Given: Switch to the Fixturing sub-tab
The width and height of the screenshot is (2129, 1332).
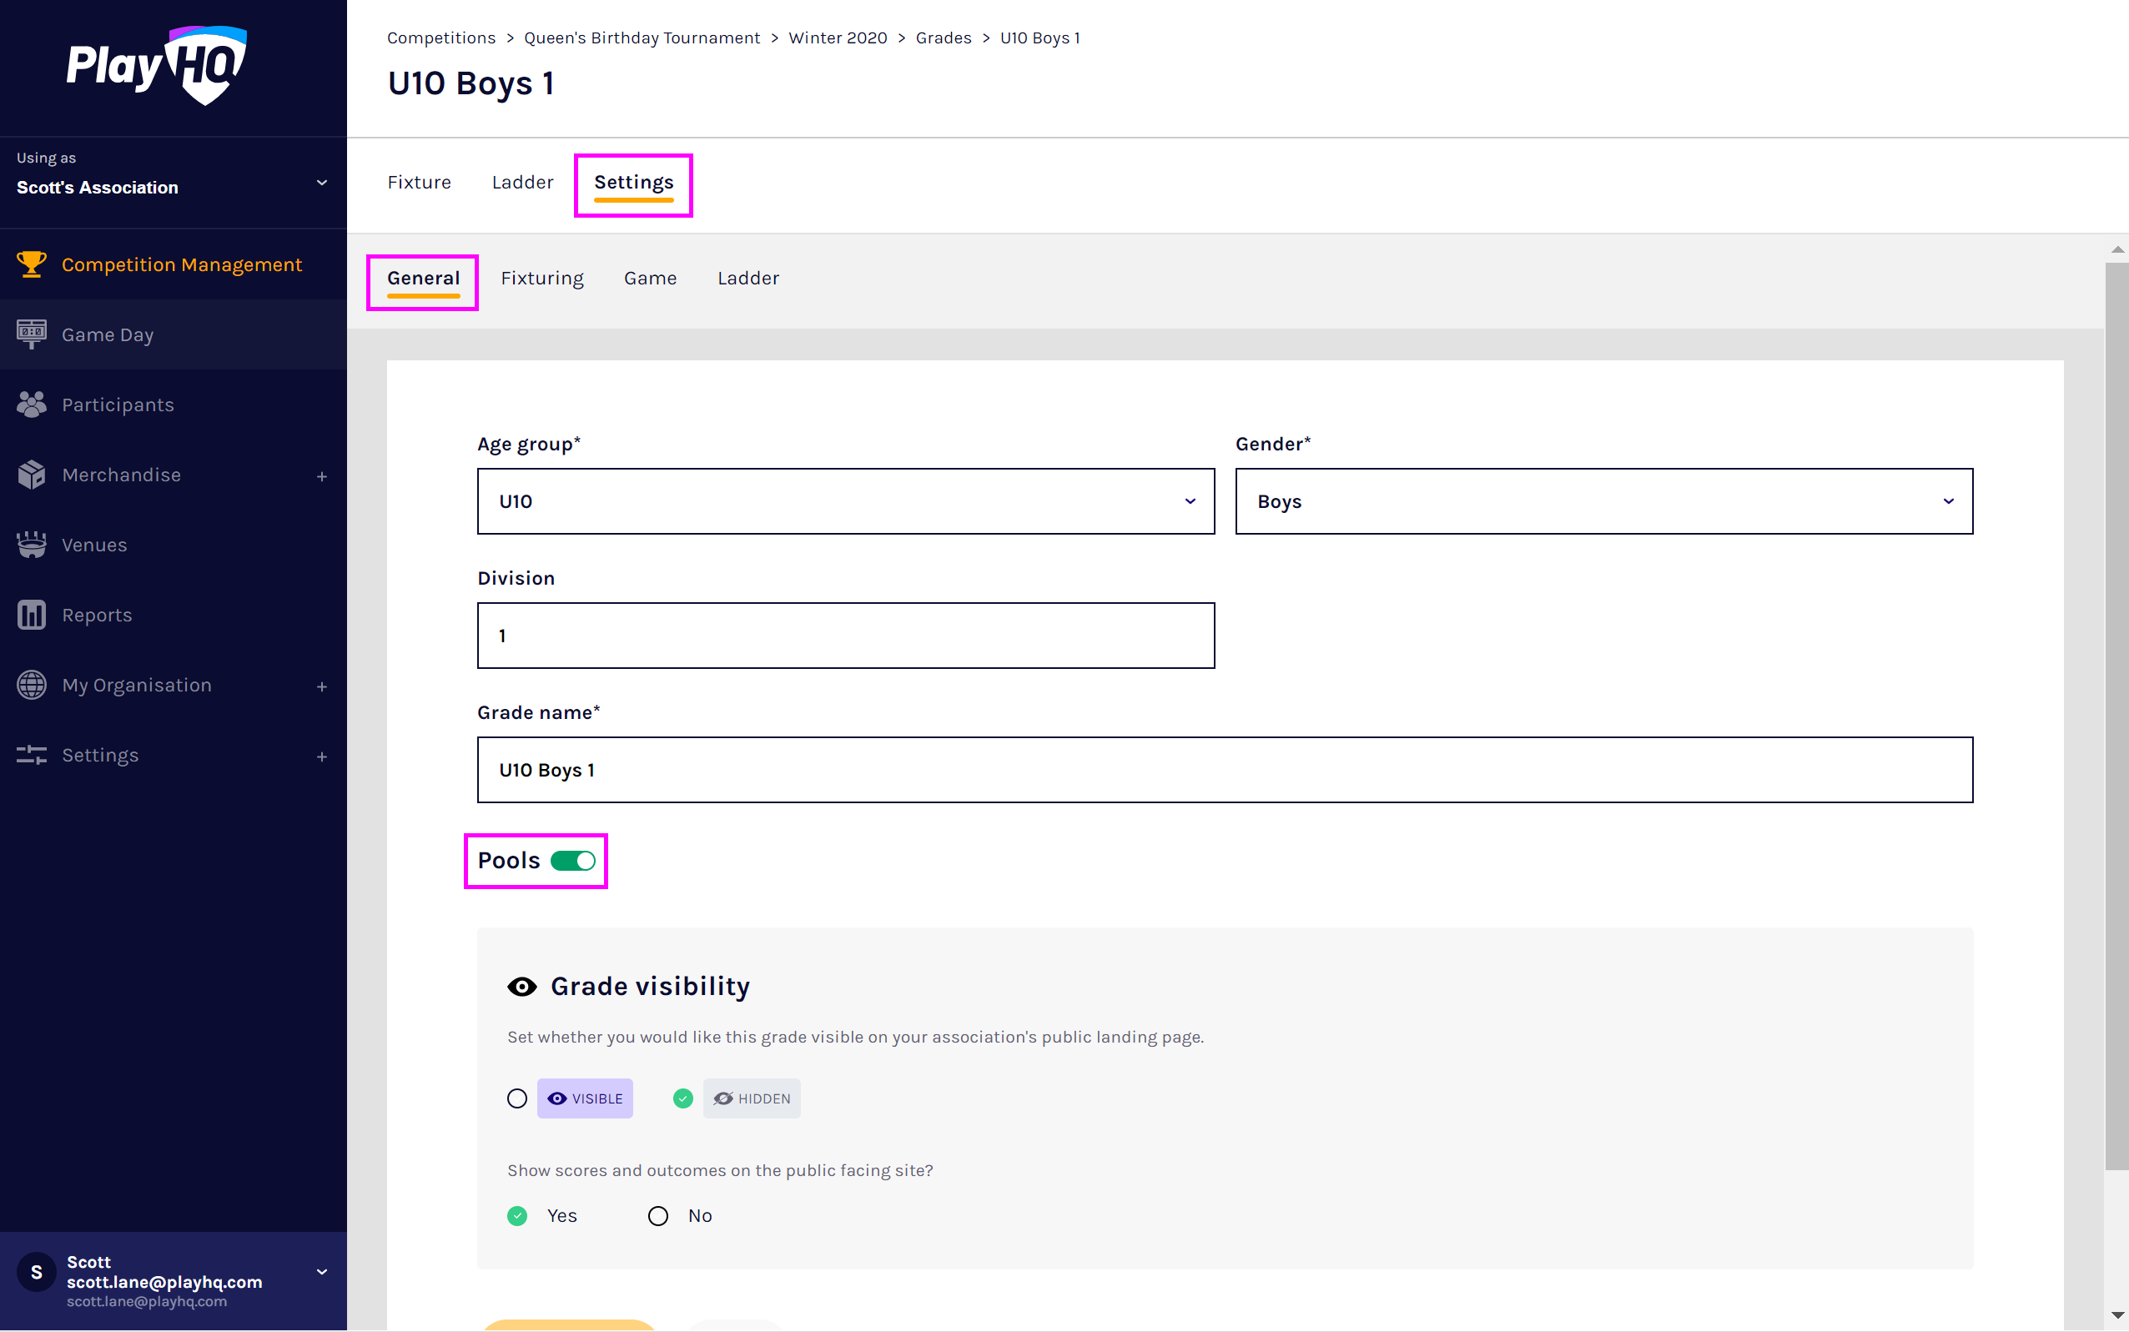Looking at the screenshot, I should [x=542, y=279].
